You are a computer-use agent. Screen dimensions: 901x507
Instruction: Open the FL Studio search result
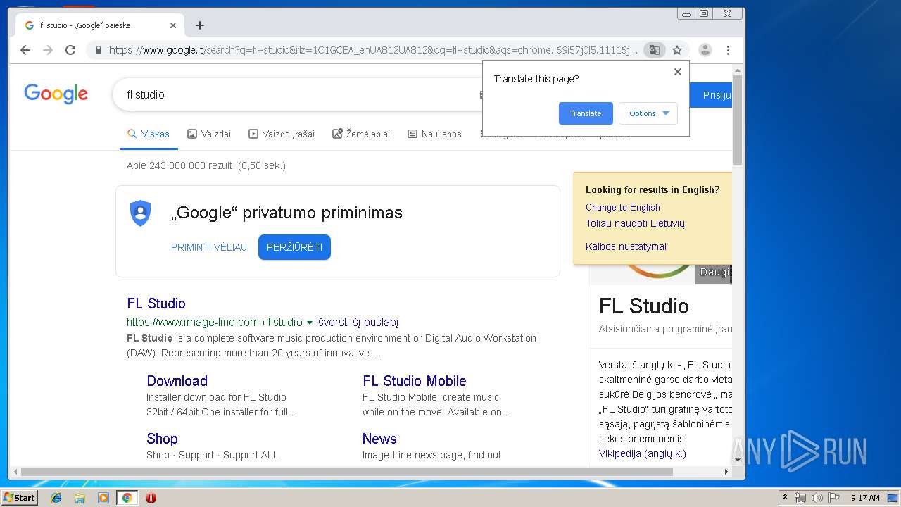click(x=156, y=303)
